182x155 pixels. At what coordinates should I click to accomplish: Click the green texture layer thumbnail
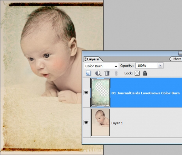pos(100,92)
